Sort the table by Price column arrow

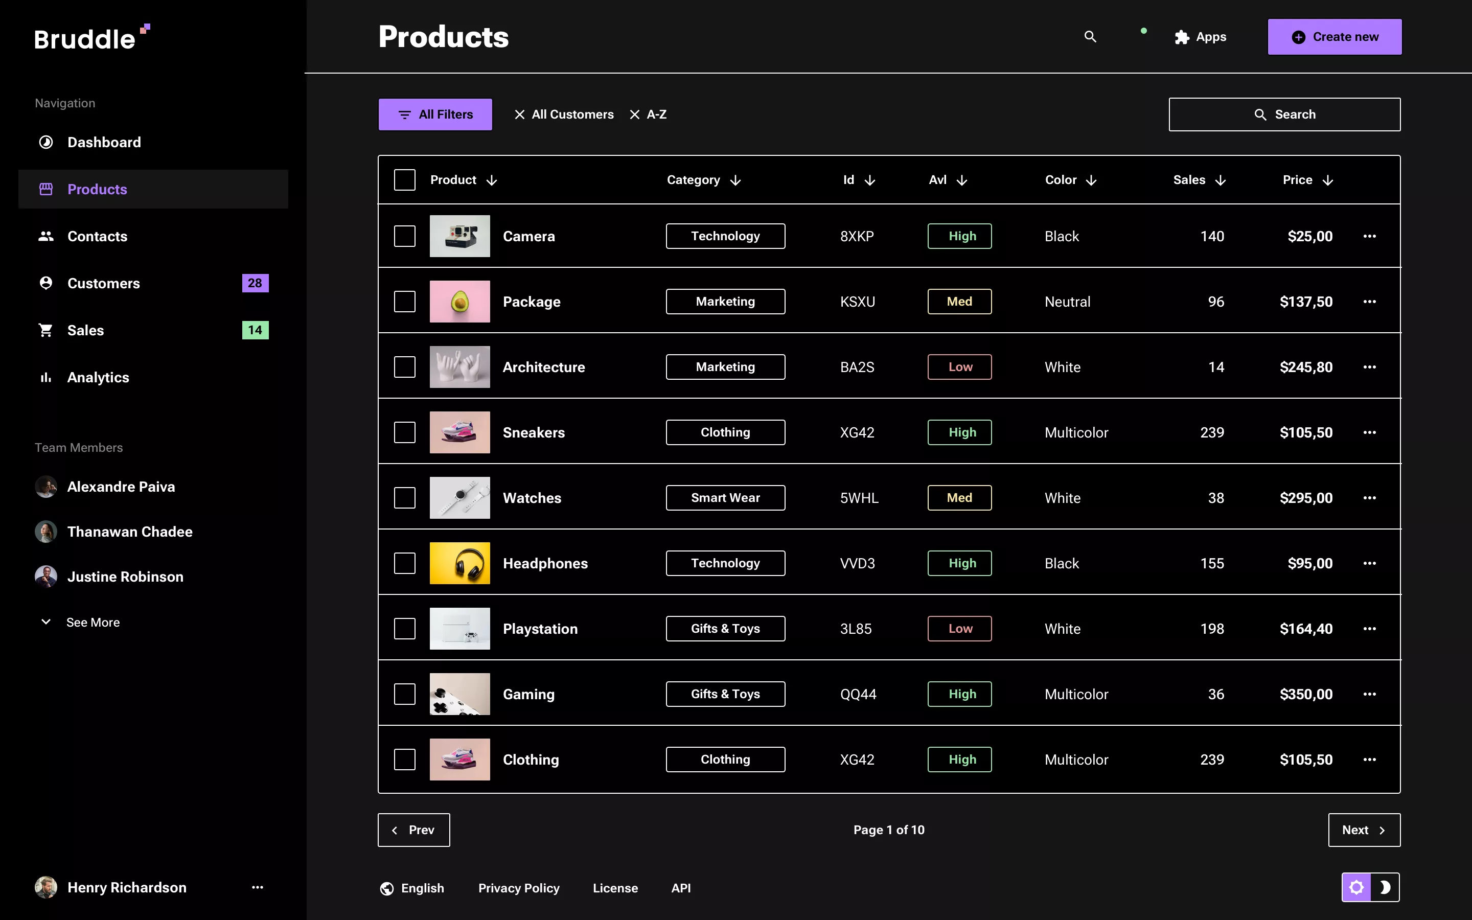[x=1328, y=179]
